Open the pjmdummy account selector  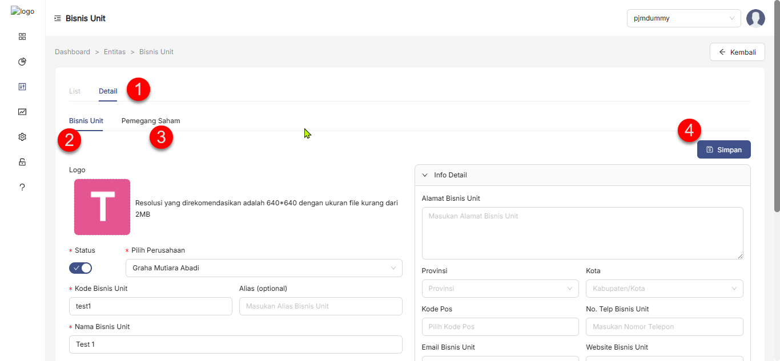(x=683, y=18)
